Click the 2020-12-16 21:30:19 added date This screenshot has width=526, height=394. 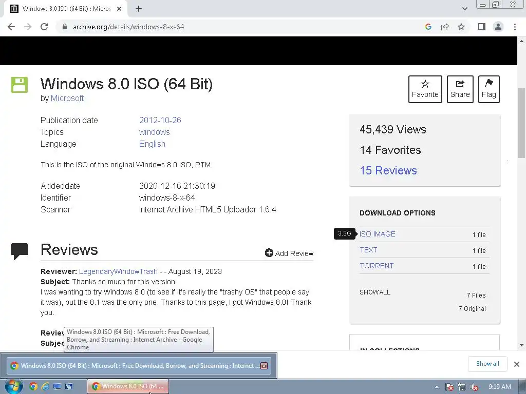pyautogui.click(x=177, y=186)
